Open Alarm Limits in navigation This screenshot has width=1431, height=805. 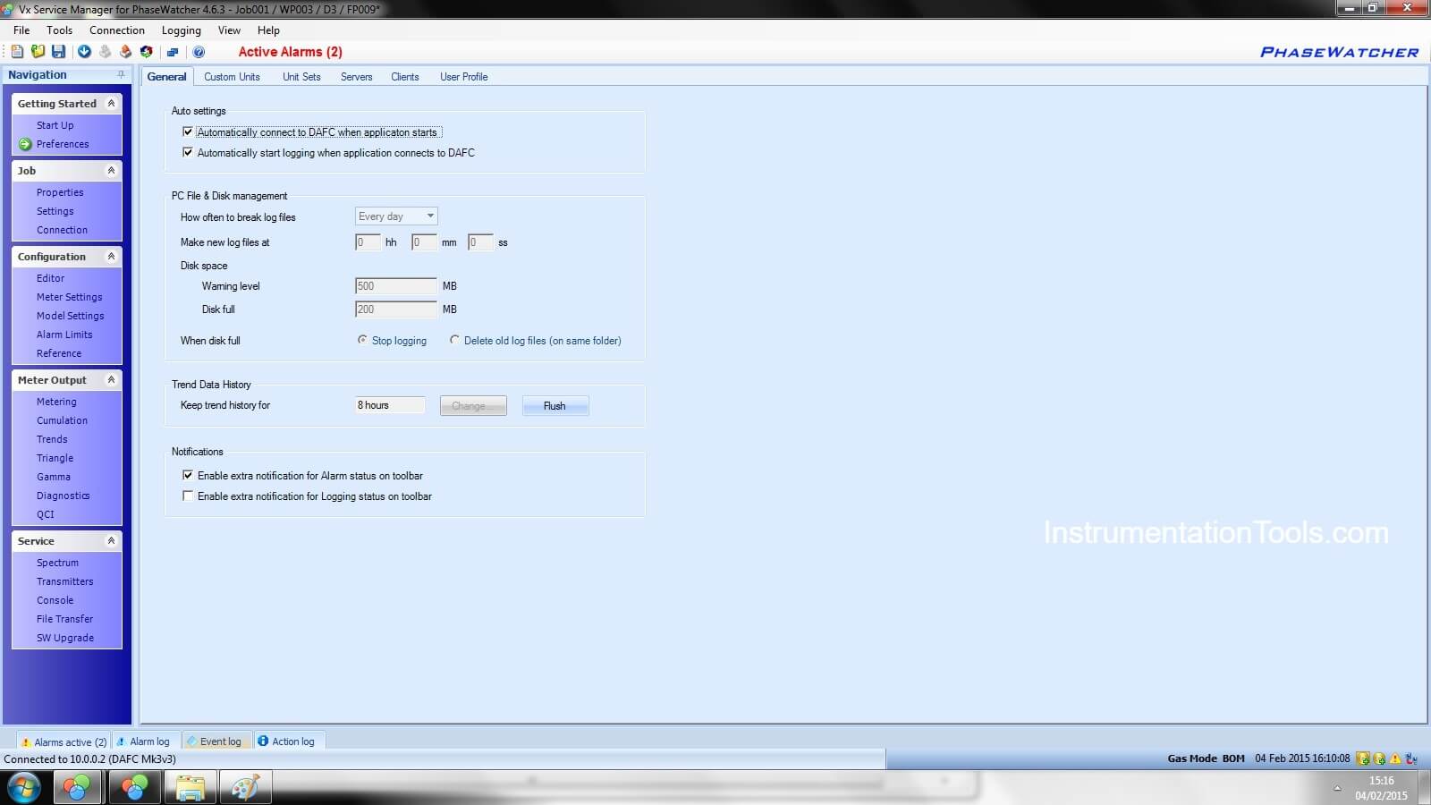coord(64,335)
